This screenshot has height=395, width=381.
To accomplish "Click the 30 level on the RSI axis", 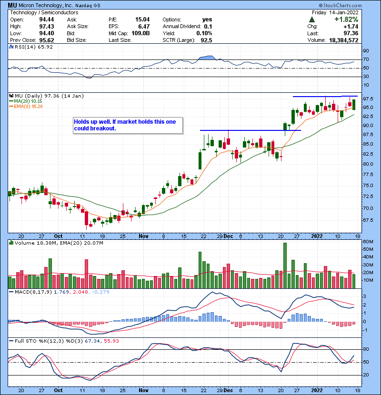I will click(366, 76).
